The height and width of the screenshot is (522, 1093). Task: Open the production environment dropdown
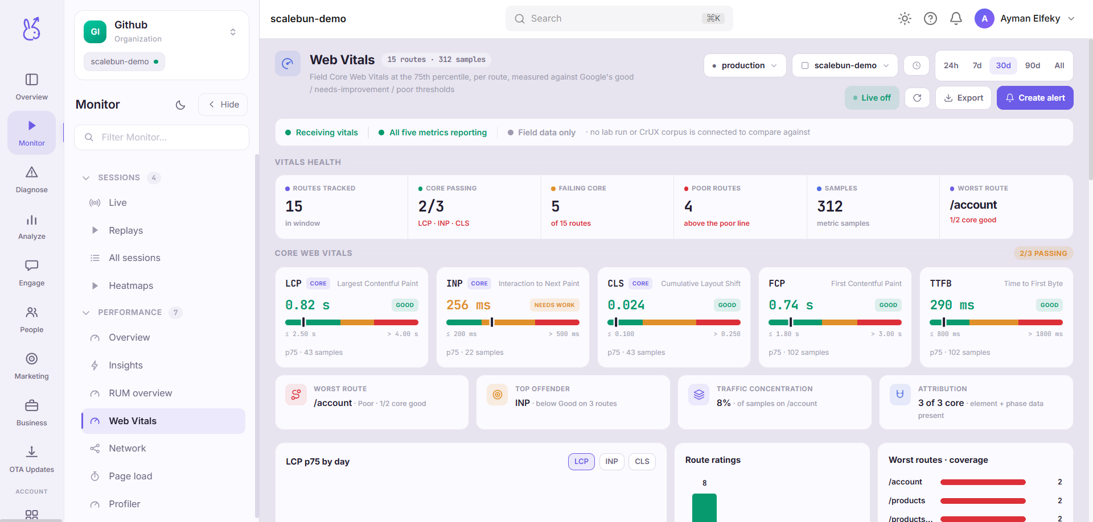tap(745, 65)
